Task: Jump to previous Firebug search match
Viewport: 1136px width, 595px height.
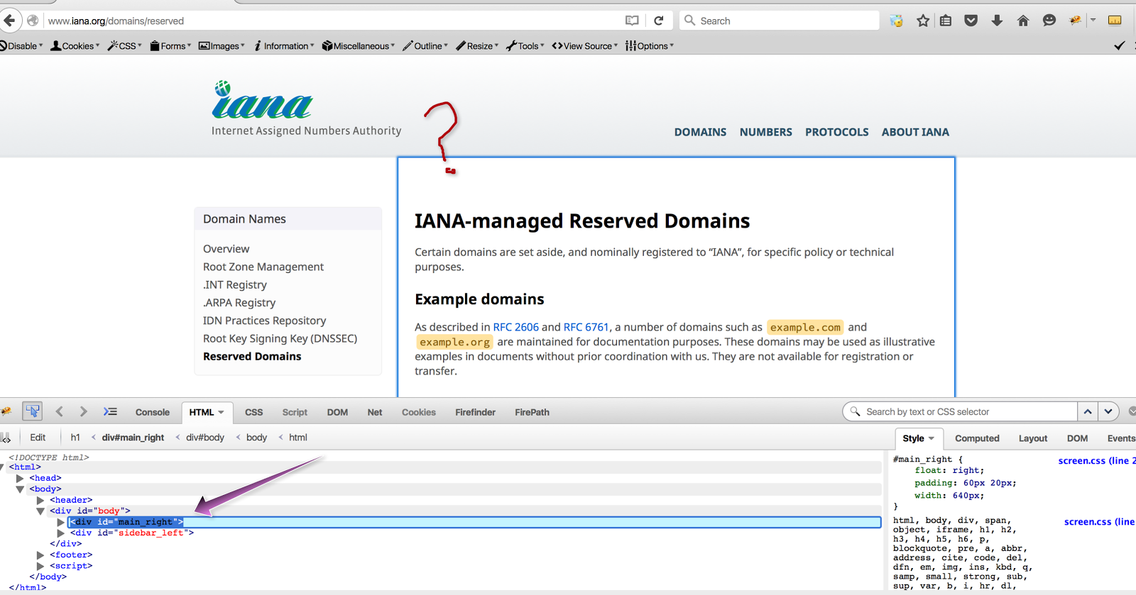Action: [x=1088, y=411]
